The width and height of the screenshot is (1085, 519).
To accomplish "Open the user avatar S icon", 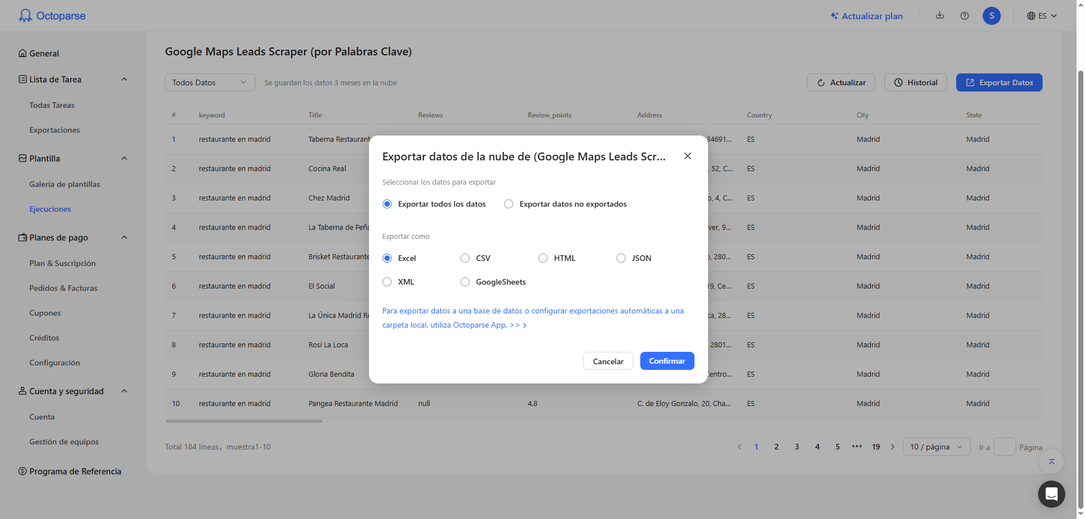I will click(x=991, y=16).
